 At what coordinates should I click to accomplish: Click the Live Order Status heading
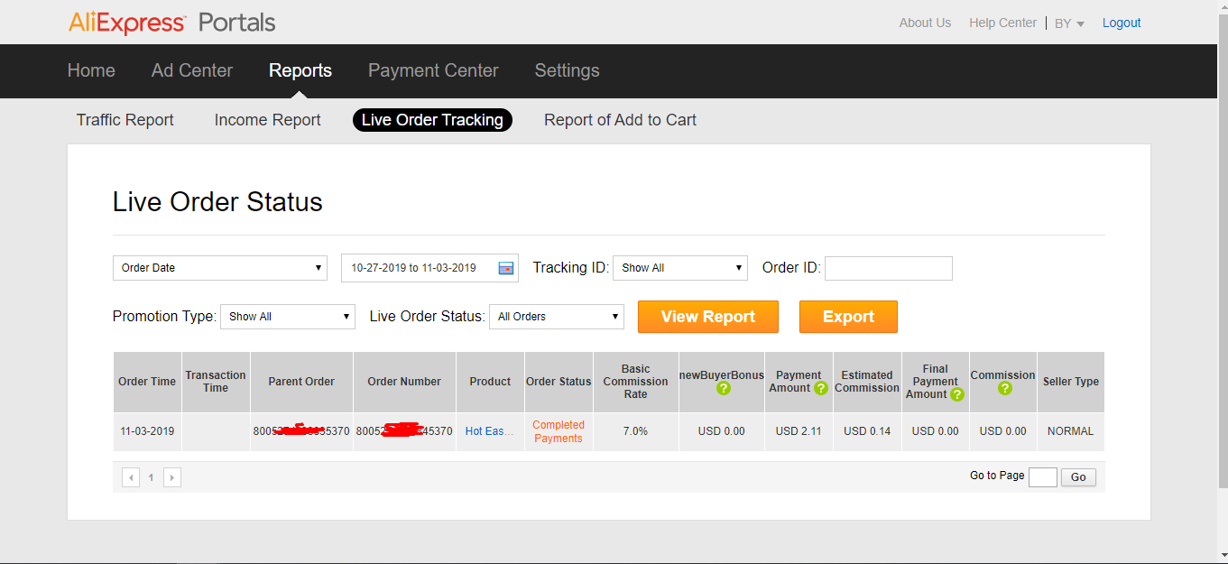[217, 201]
